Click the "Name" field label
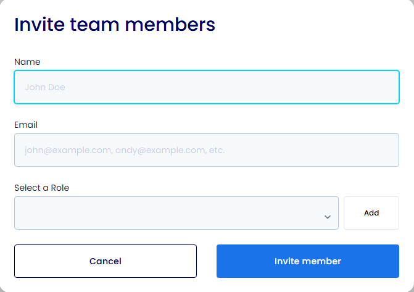Viewport: 414px width, 292px height. [27, 62]
